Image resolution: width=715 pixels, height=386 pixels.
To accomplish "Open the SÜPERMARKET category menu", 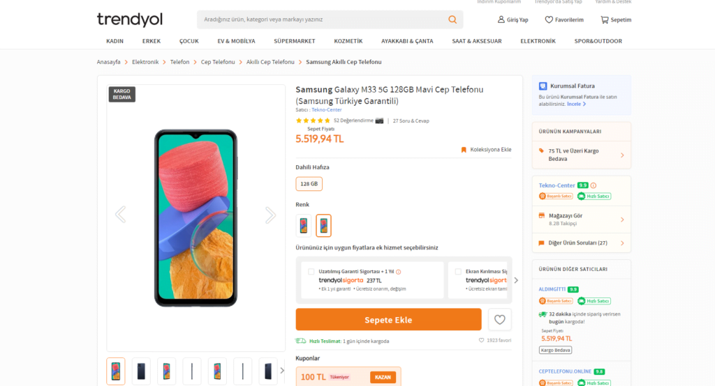I will point(294,41).
